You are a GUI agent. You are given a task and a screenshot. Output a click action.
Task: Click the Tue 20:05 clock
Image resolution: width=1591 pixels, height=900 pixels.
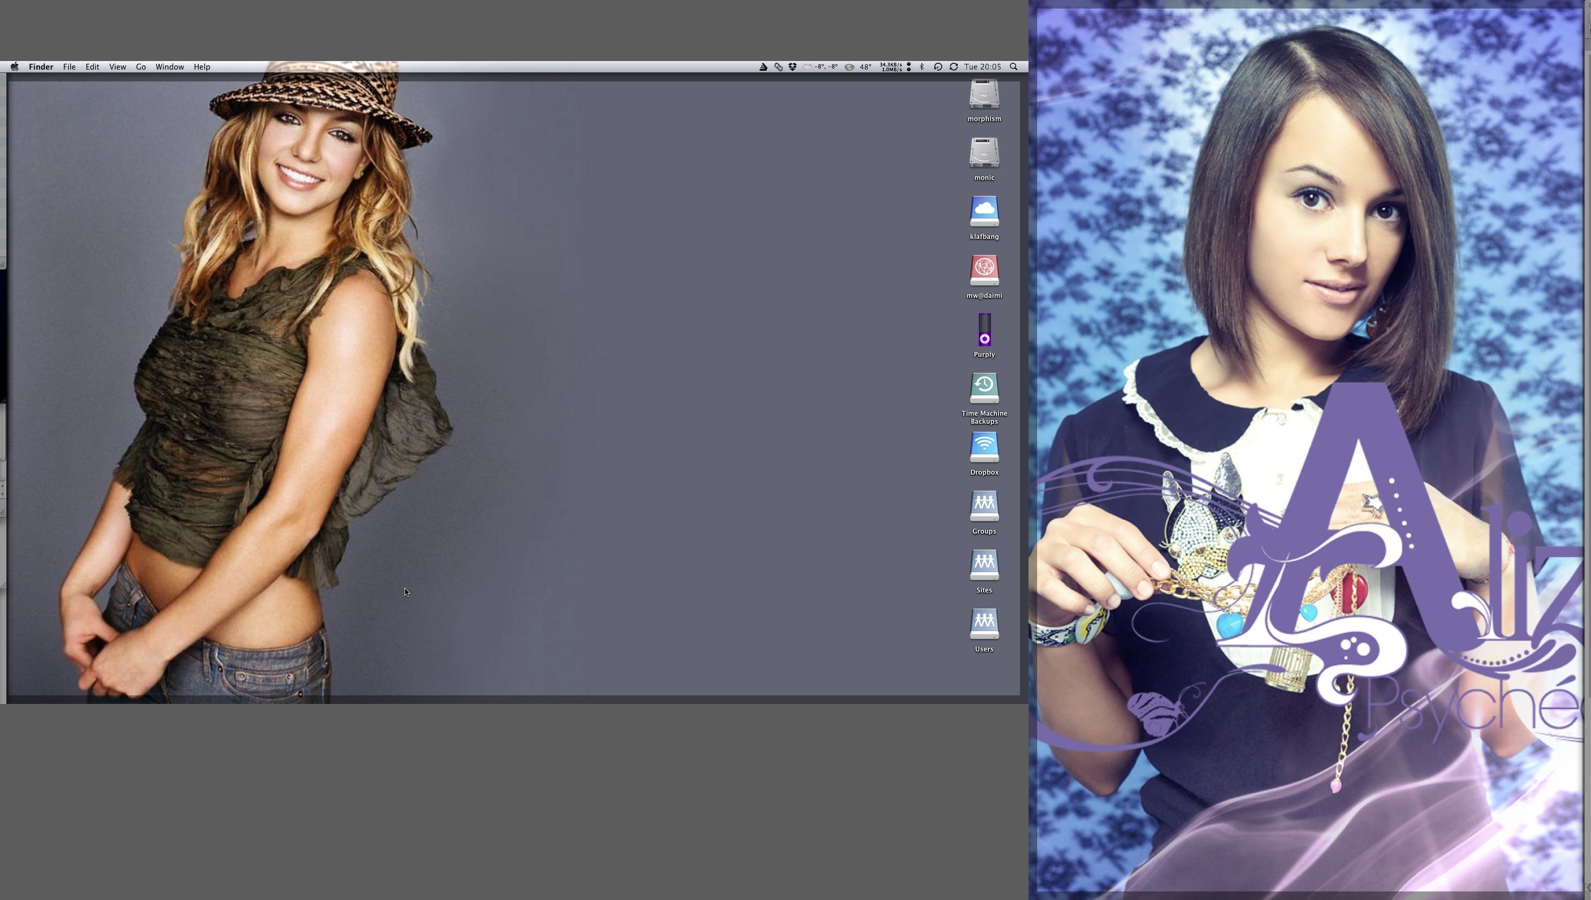982,67
